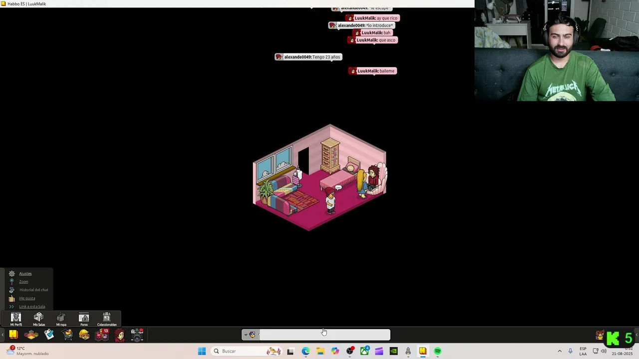Image resolution: width=639 pixels, height=359 pixels.
Task: Click LuukMalik's 'bah' chat bubble
Action: (x=372, y=33)
